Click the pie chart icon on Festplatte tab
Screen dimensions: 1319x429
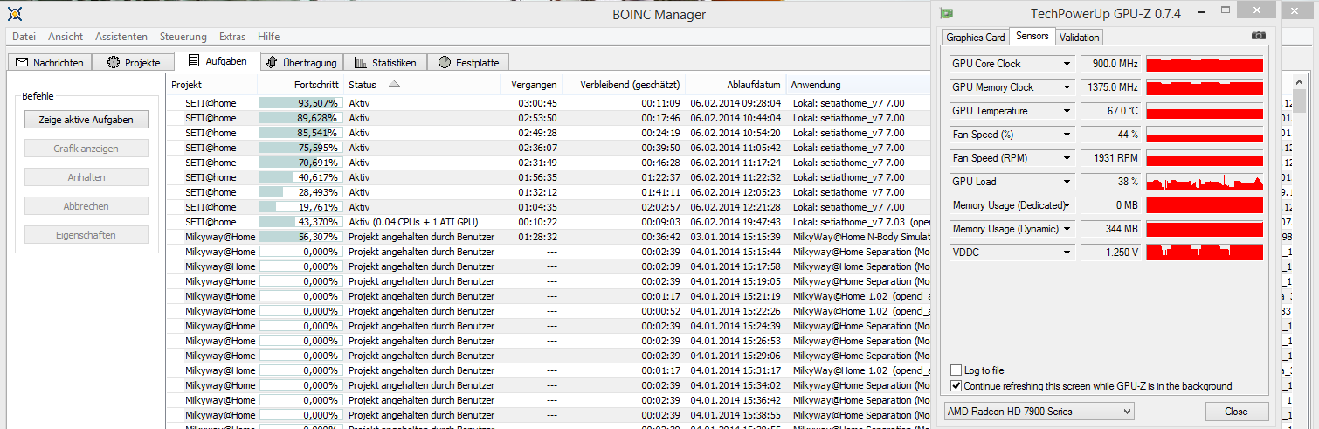(445, 63)
